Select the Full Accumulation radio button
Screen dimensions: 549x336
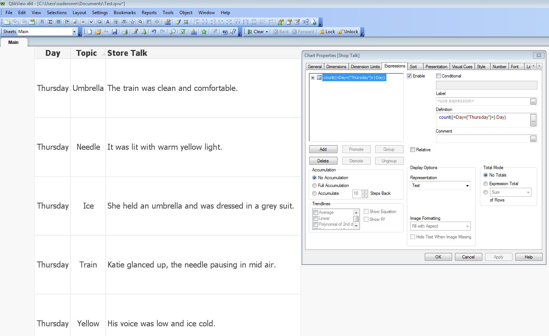point(314,186)
